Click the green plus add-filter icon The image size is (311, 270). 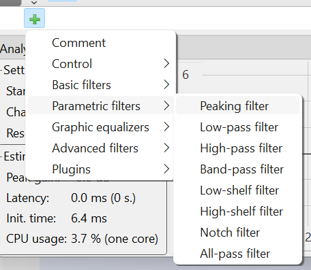(x=34, y=18)
